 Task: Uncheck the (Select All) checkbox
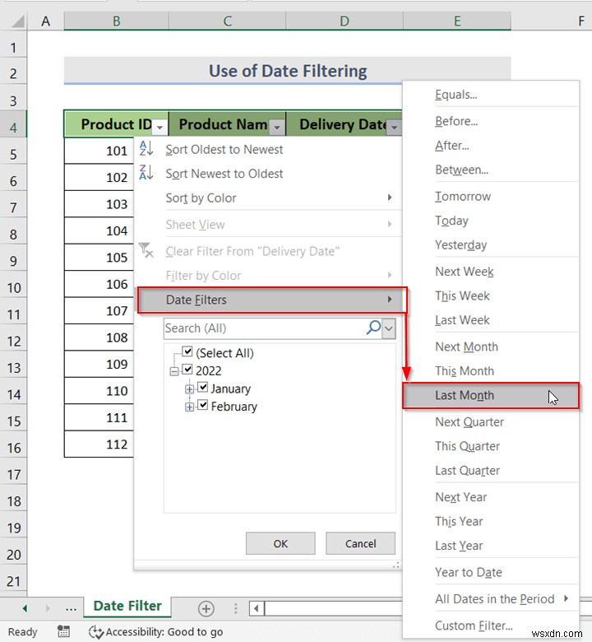coord(187,351)
